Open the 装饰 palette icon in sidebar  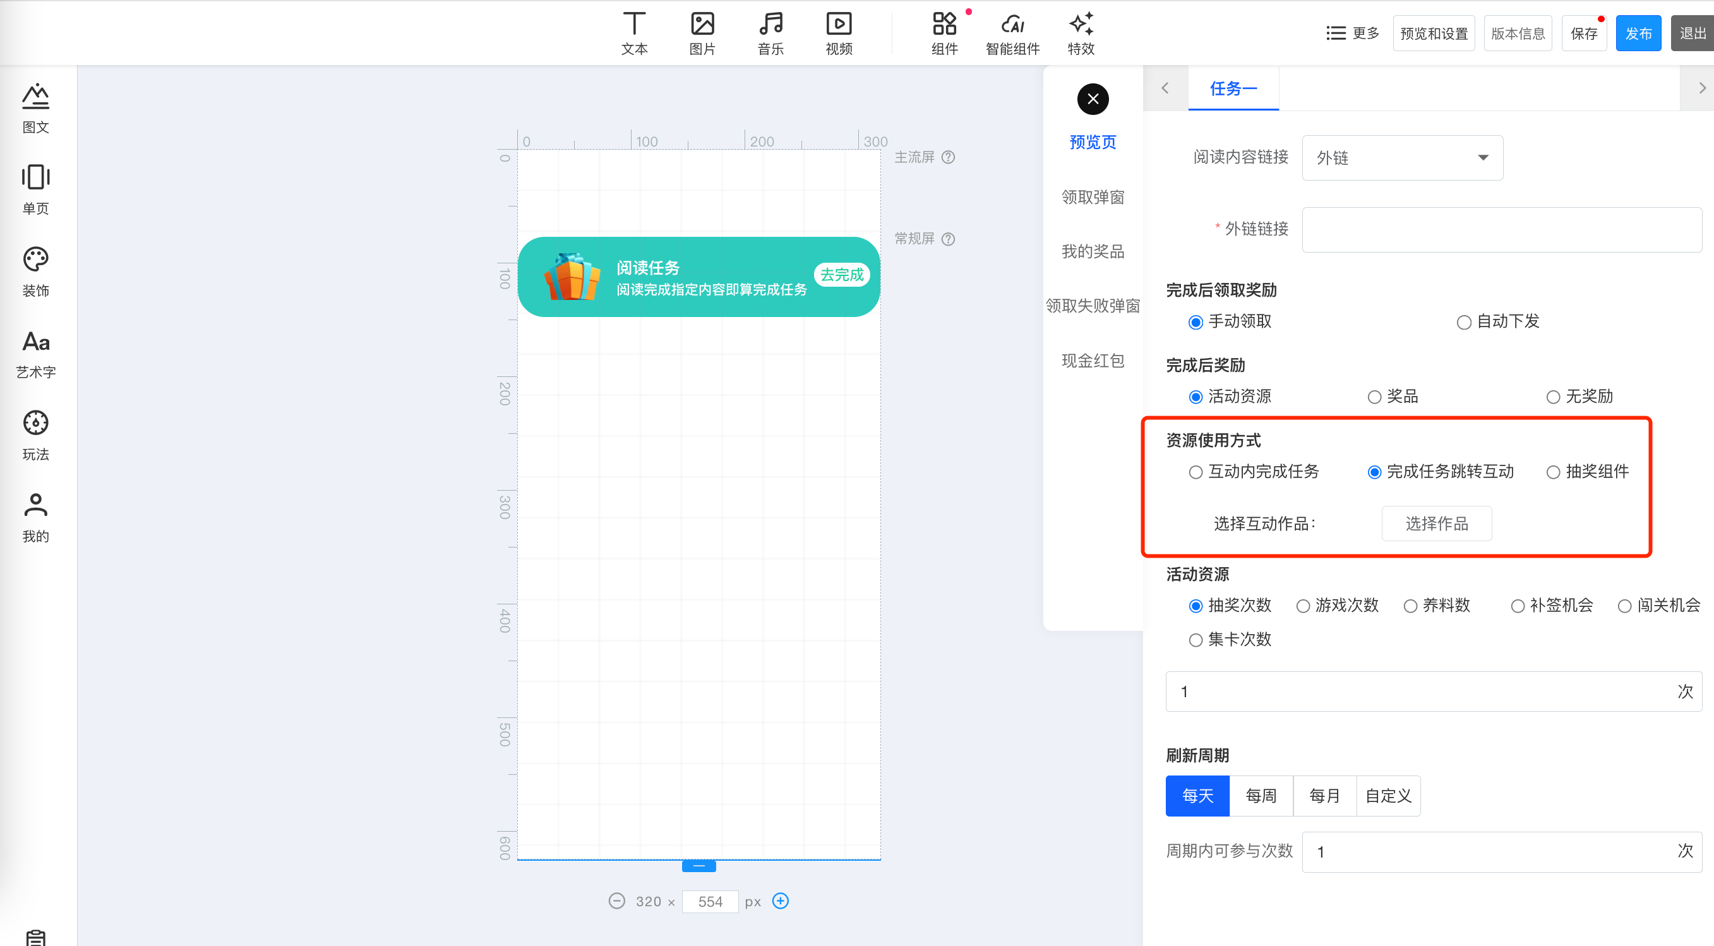coord(35,260)
